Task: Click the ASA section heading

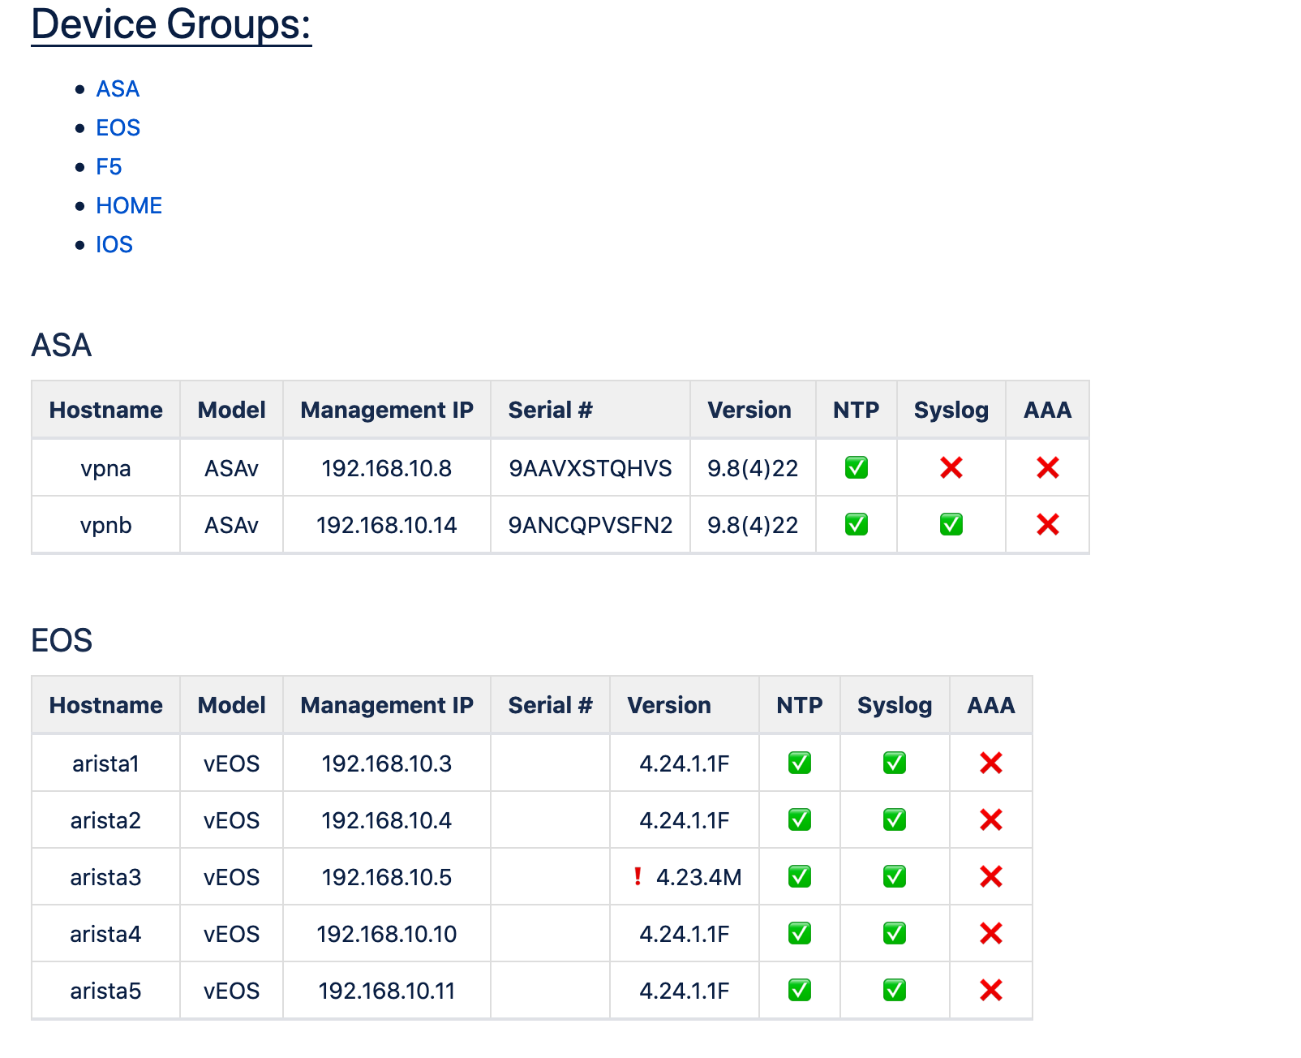Action: 62,346
